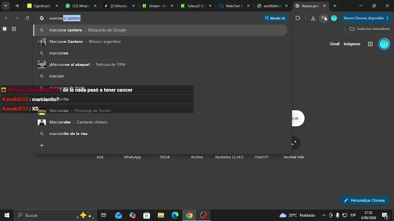Click the WhatsApp shortcut
Viewport: 394px width, 221px height.
tap(132, 157)
